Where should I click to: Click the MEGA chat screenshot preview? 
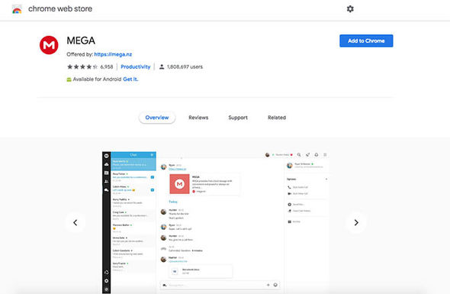pos(216,223)
